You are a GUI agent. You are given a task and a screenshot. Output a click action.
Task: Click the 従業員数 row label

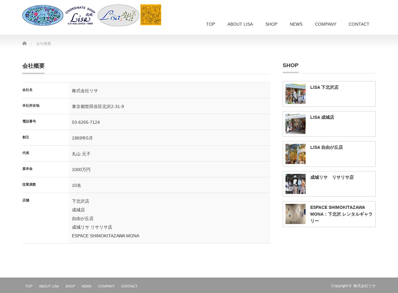(x=29, y=184)
